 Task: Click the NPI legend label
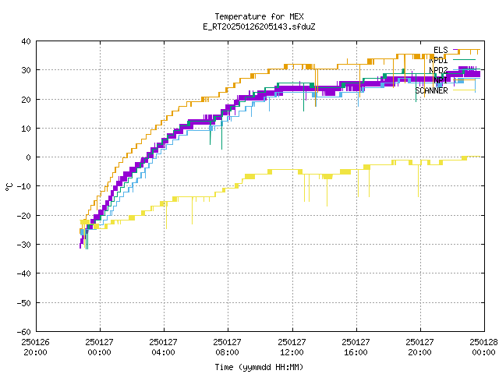pos(441,80)
